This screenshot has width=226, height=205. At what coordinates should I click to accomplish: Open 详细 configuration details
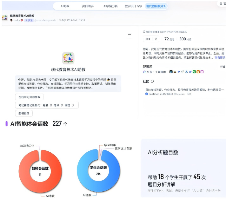pos(223,67)
